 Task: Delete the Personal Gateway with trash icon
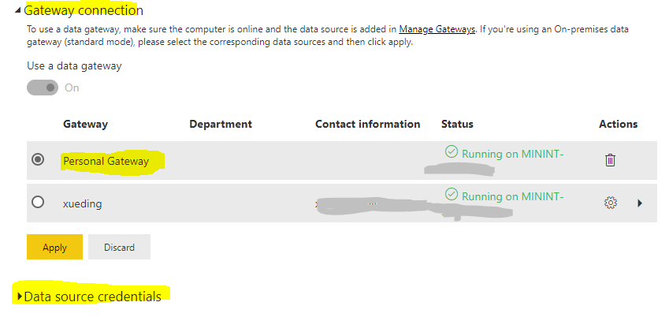coord(610,160)
